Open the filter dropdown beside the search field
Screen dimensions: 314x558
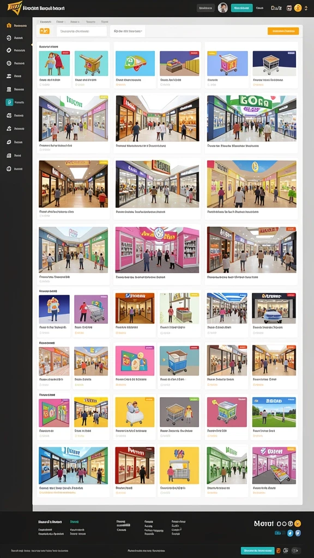pos(128,31)
